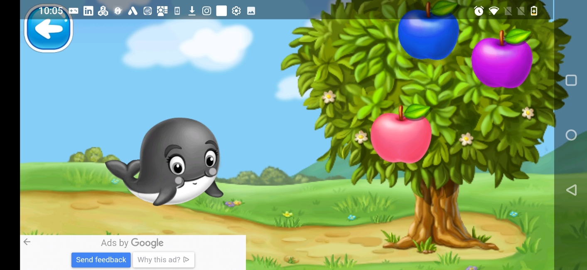
Task: Tap the settings gear status icon
Action: point(236,11)
